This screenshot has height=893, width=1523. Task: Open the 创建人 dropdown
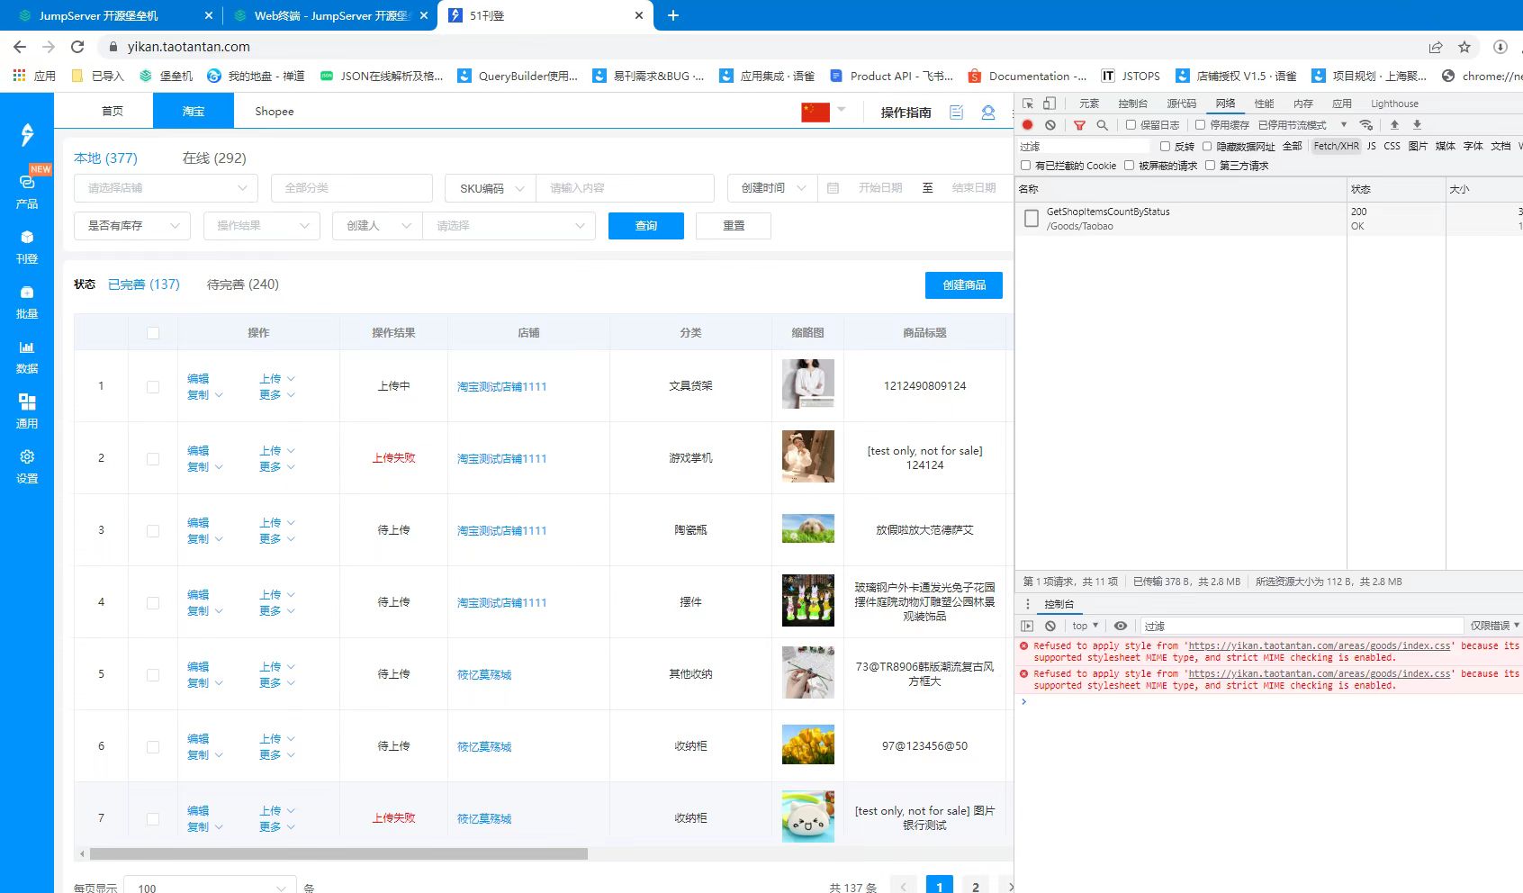(377, 226)
